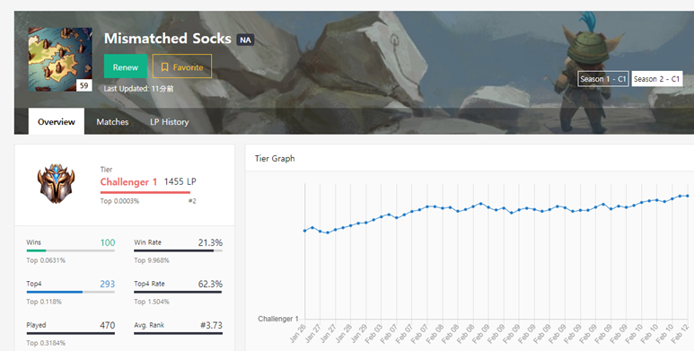Click the bookmark icon on the Favorite button
The image size is (694, 351).
click(164, 66)
